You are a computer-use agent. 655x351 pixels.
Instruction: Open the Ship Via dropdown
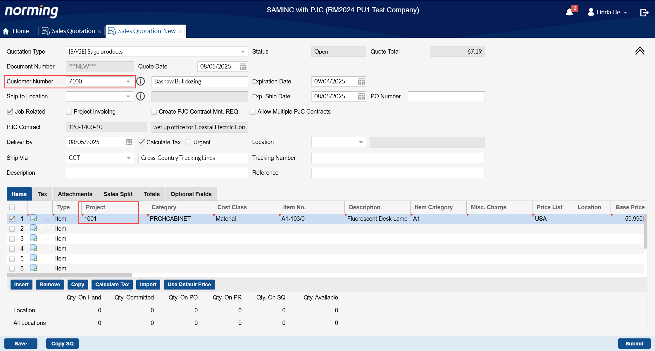pos(129,158)
